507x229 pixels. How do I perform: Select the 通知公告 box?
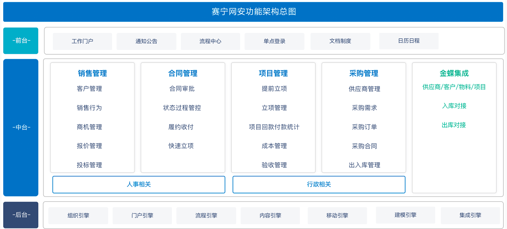(146, 41)
